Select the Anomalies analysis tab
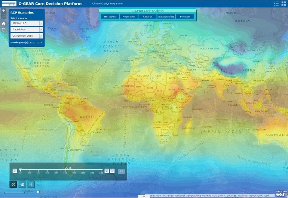The height and width of the screenshot is (198, 288). tap(129, 17)
